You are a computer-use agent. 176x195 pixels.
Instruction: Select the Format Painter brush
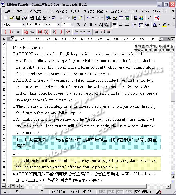point(81,18)
